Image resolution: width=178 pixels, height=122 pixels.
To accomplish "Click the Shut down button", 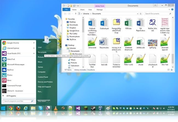I will (x=42, y=101).
